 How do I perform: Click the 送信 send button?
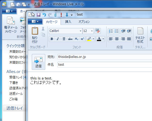coord(39,62)
